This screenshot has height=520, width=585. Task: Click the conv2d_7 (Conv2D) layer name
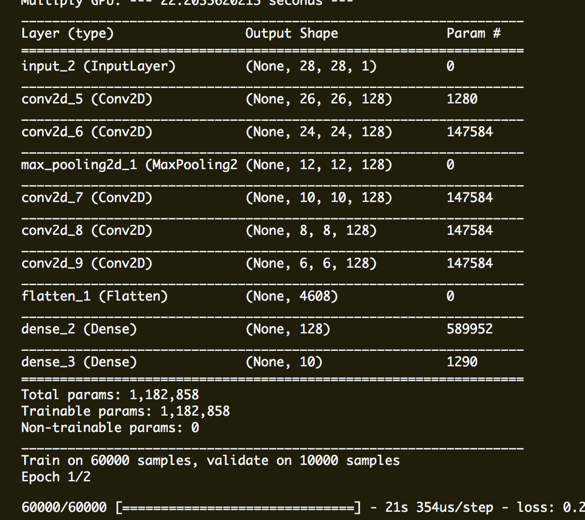click(x=87, y=198)
